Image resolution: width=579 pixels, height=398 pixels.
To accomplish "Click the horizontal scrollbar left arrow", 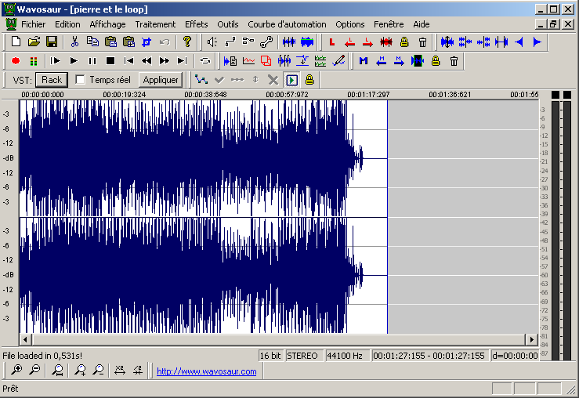I will tap(24, 339).
